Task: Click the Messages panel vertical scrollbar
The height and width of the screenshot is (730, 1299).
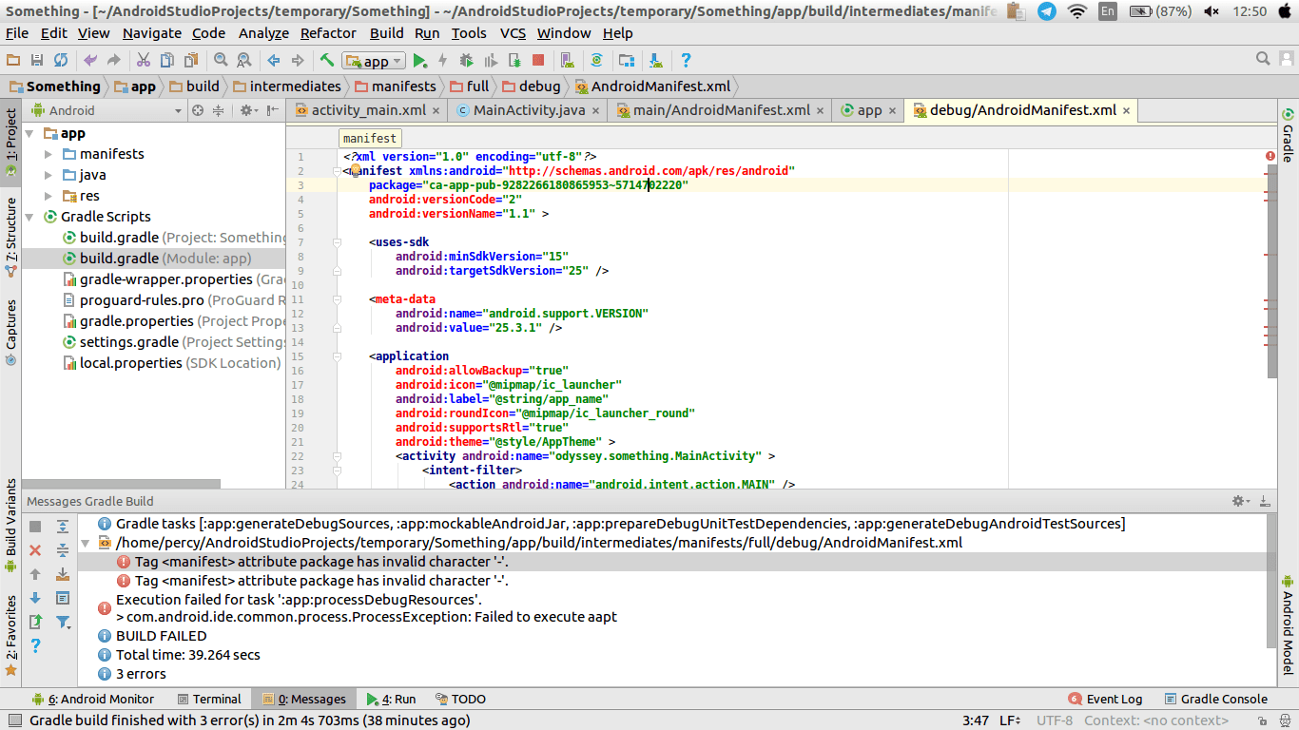Action: click(x=1272, y=580)
